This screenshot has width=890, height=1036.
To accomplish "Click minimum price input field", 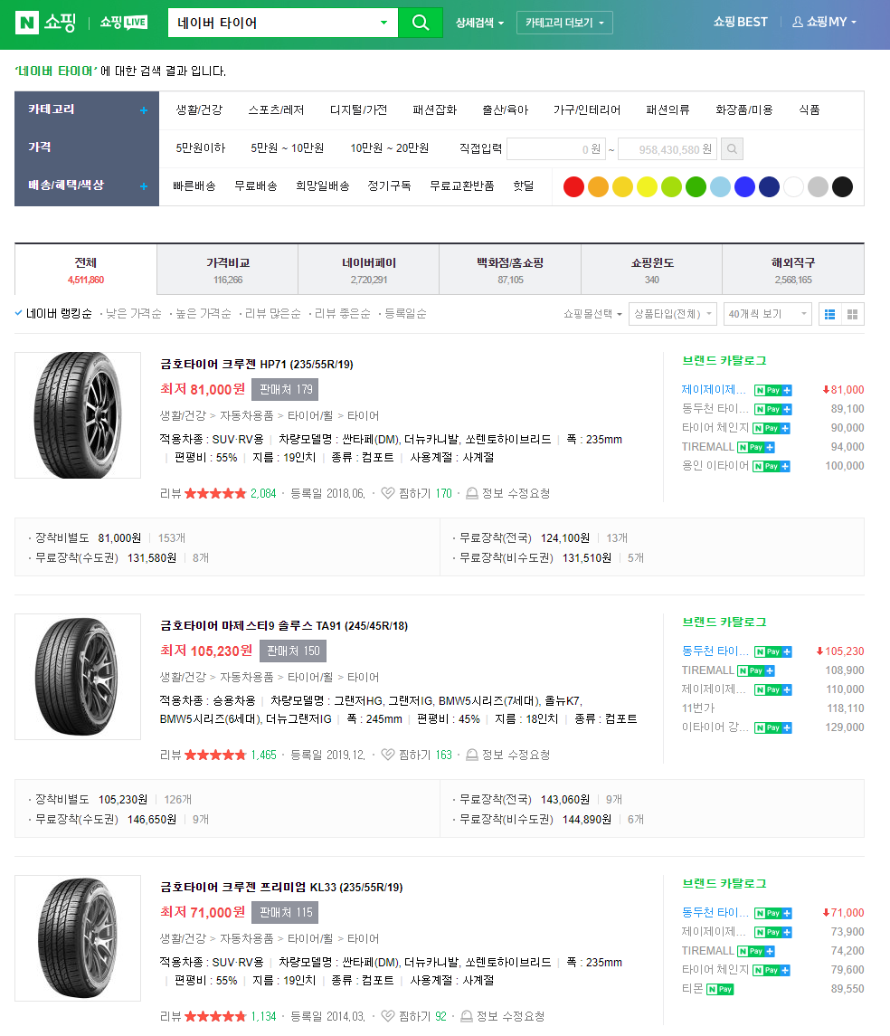I will coord(556,149).
